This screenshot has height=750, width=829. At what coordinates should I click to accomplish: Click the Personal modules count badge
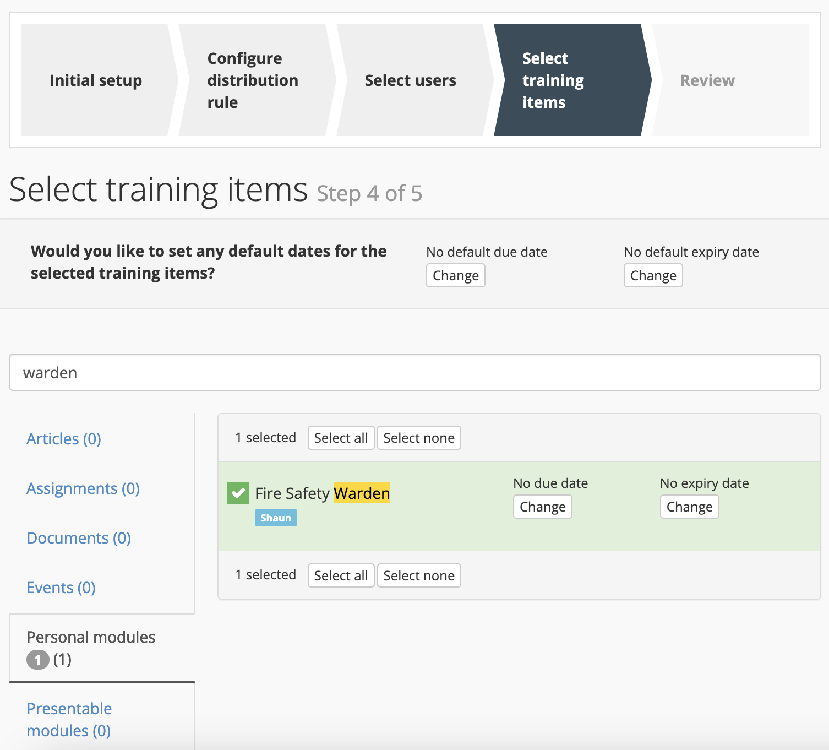[x=38, y=659]
